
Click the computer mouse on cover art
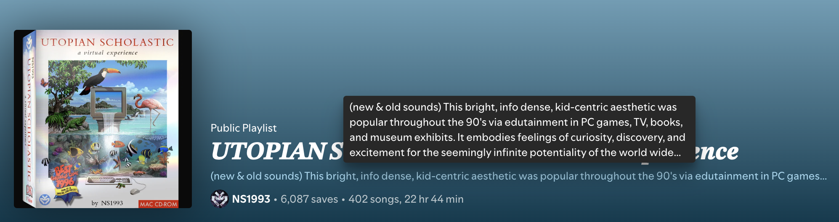point(134,191)
